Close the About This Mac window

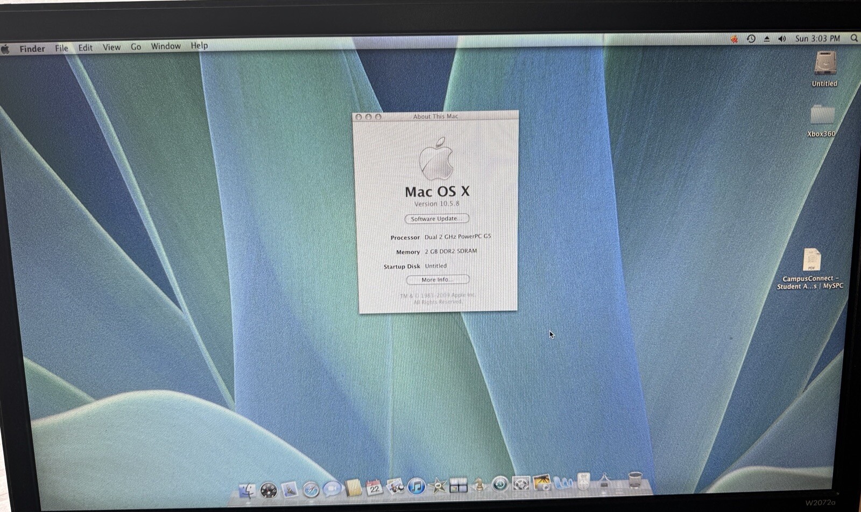click(358, 117)
